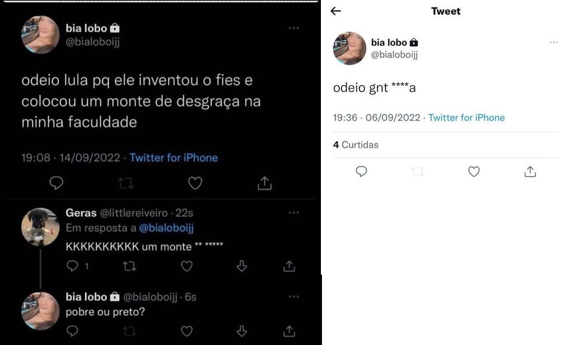Open the three-dot menu on Geras's reply

coord(294,212)
